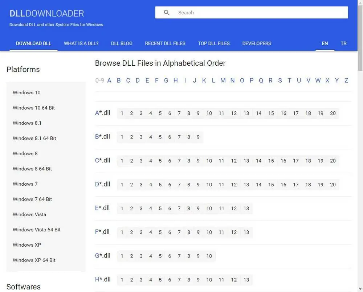The image size is (363, 292).
Task: Switch language to EN
Action: click(x=325, y=43)
